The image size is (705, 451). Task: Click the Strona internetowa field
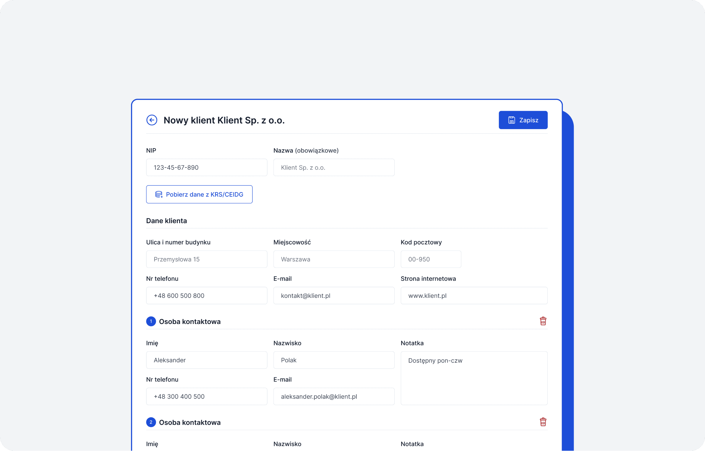(x=474, y=295)
